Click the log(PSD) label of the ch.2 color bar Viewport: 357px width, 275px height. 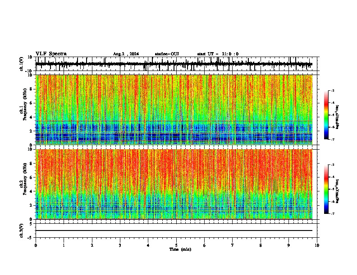(x=337, y=191)
